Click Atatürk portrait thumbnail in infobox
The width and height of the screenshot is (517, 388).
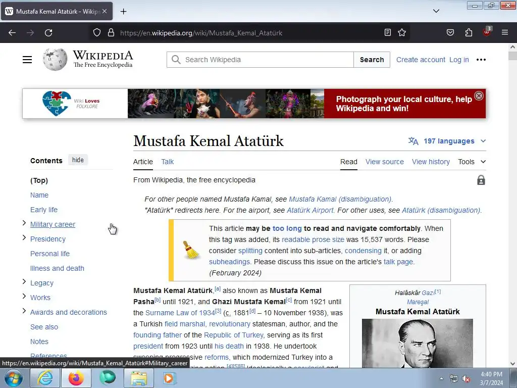[x=418, y=343]
